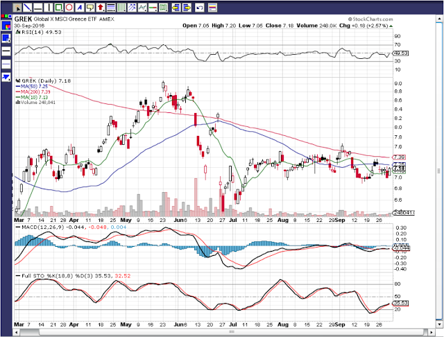
Task: Click the 35.53 stochastic value tag
Action: coord(400,303)
